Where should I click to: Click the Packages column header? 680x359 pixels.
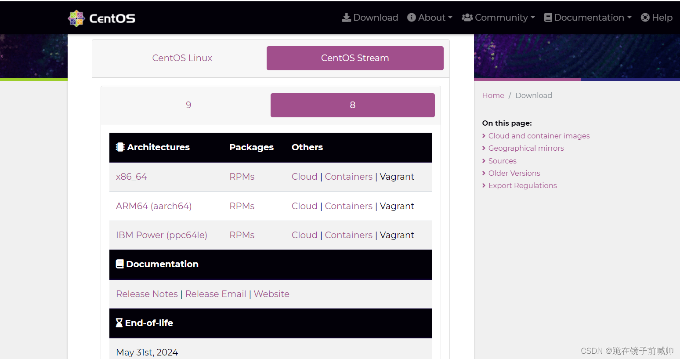point(252,147)
